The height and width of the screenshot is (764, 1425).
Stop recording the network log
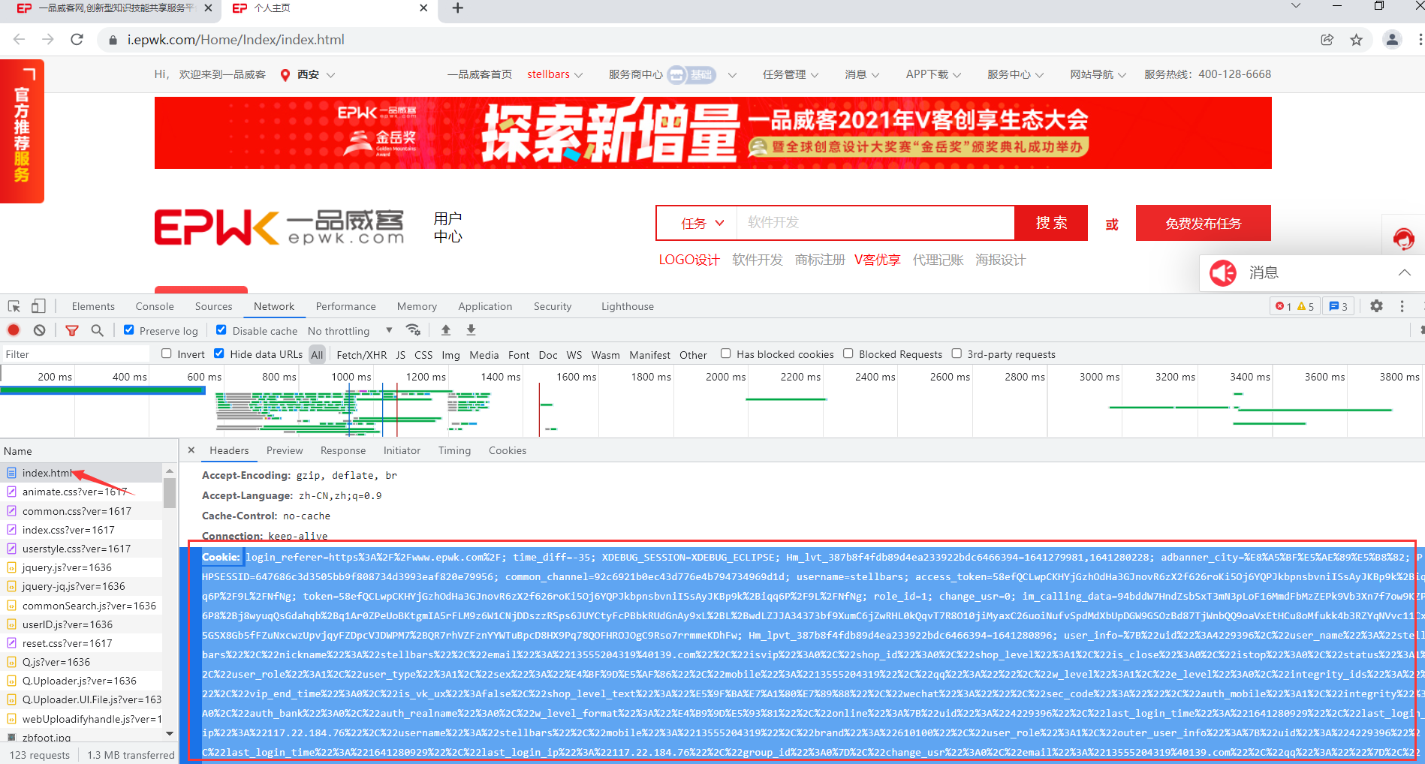tap(14, 330)
